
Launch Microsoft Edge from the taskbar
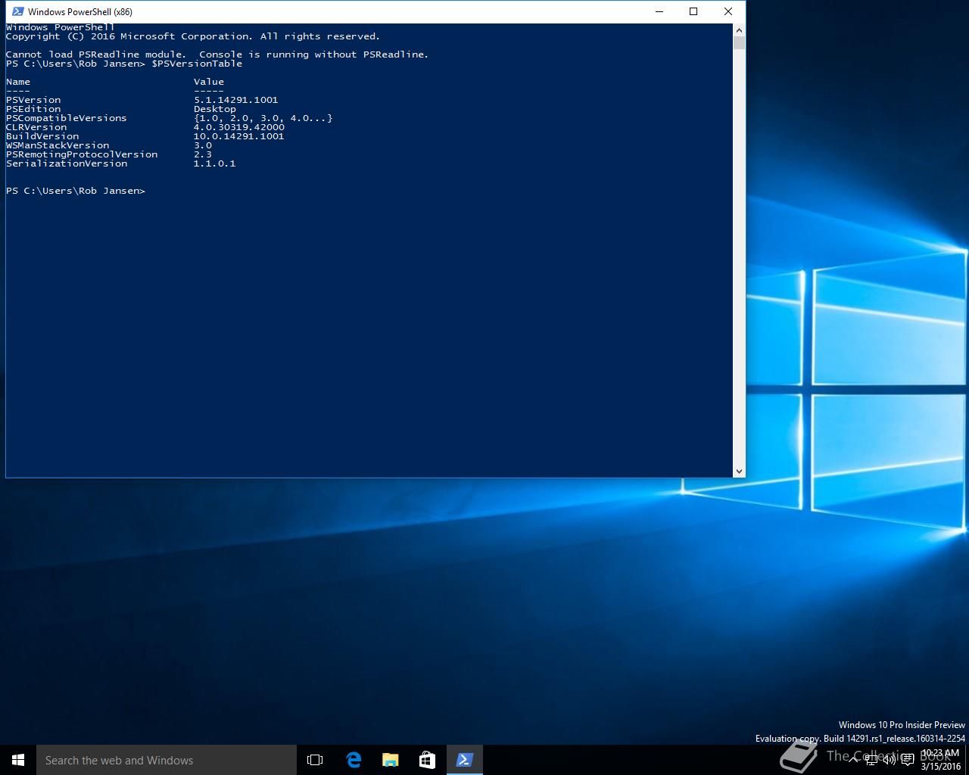point(353,760)
